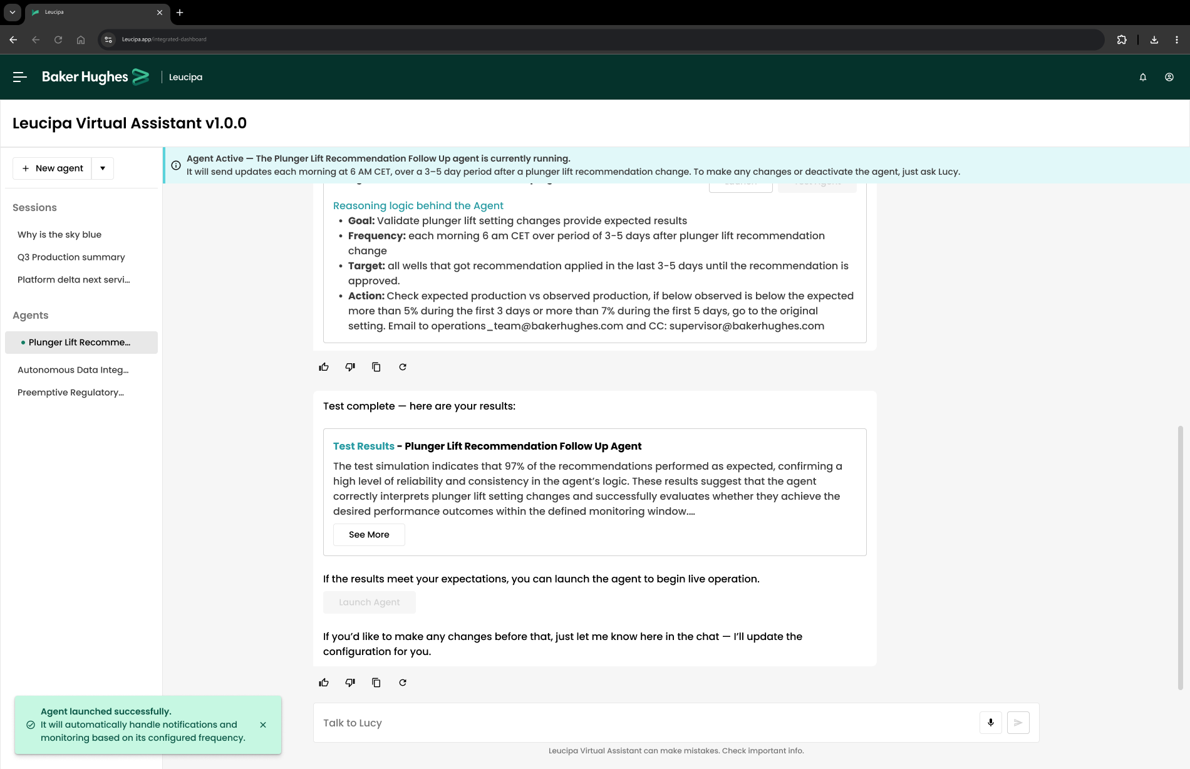Click the New agent button
Viewport: 1190px width, 769px height.
pos(53,168)
